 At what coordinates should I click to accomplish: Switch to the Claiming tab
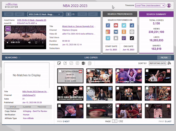click(x=27, y=107)
